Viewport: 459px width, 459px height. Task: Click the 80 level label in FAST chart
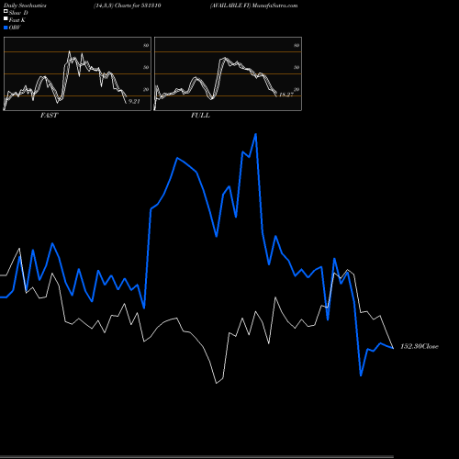point(146,45)
